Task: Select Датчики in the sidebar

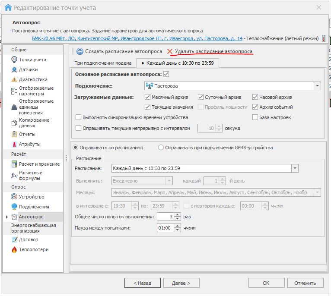Action: pyautogui.click(x=28, y=69)
